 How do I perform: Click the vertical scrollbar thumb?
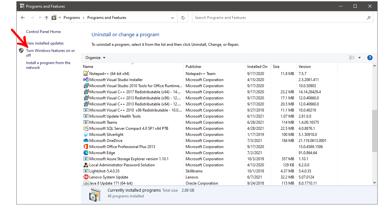(374, 131)
